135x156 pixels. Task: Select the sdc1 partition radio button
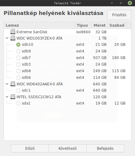[x=18, y=90]
